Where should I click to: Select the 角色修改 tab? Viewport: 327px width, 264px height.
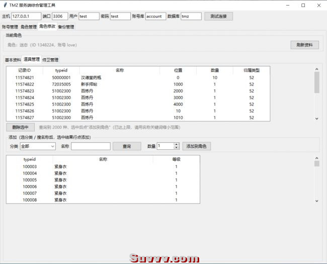pyautogui.click(x=47, y=26)
